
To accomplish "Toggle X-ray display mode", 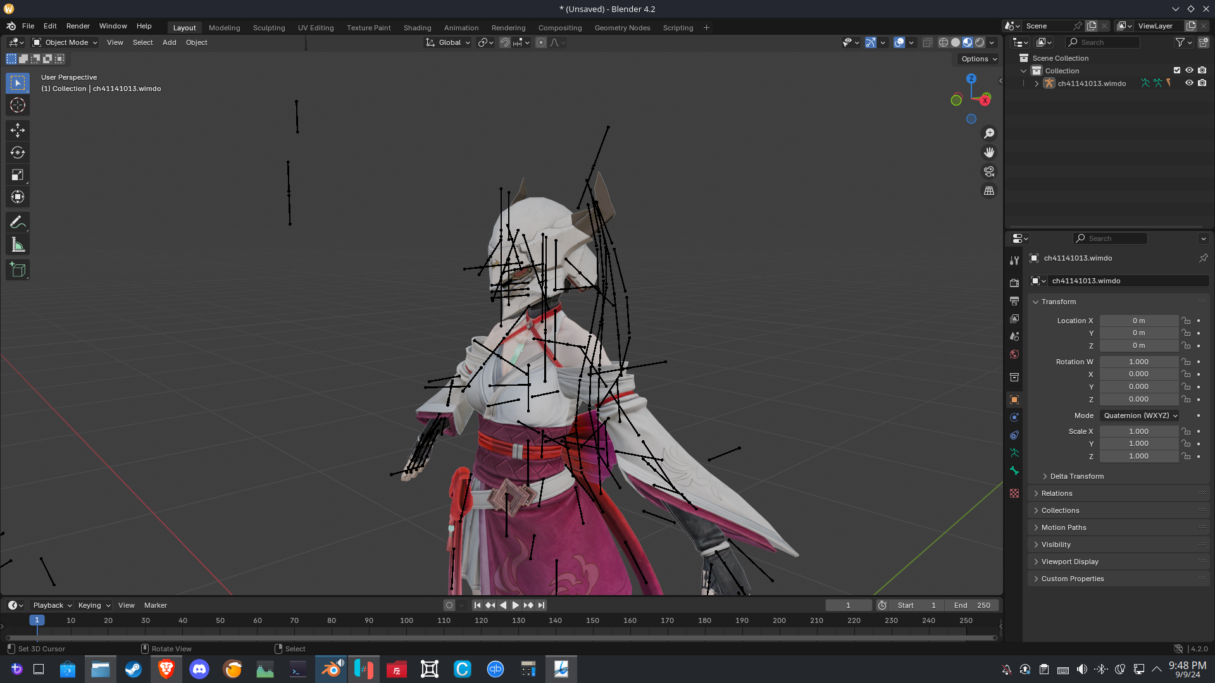I will [927, 42].
